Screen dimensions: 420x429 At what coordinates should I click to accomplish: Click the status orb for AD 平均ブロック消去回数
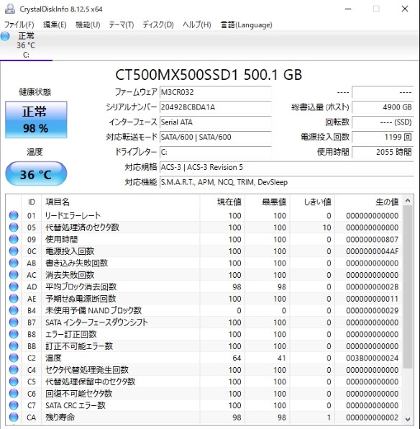14,286
